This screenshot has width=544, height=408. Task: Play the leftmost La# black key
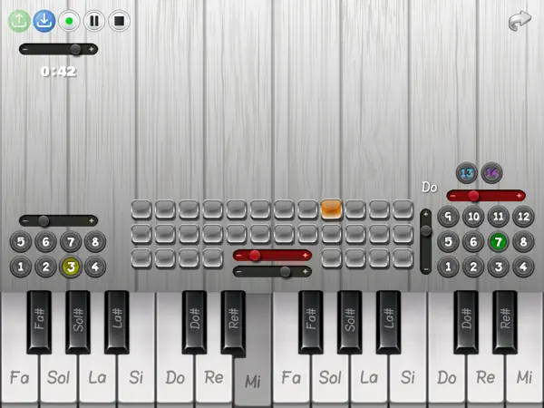(117, 322)
